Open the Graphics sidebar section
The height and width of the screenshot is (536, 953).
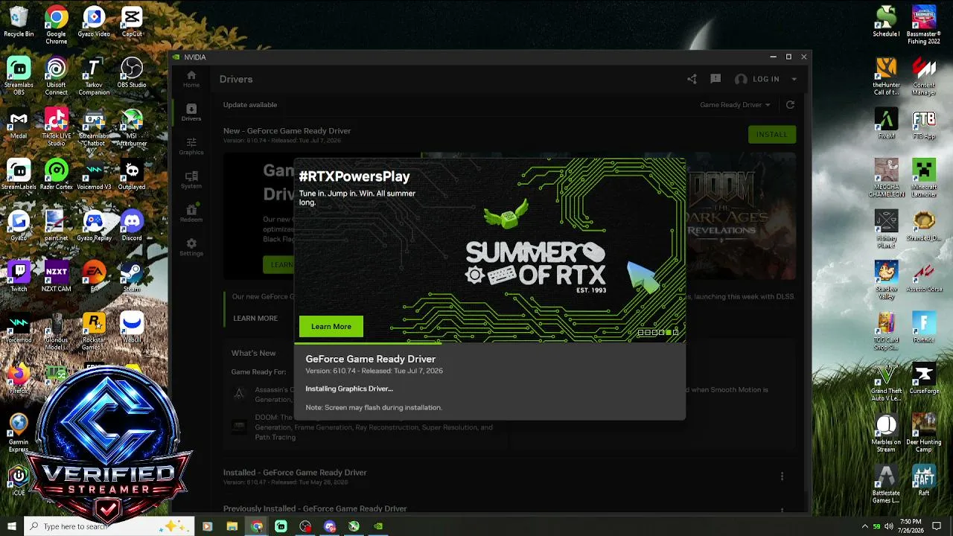[x=191, y=146]
